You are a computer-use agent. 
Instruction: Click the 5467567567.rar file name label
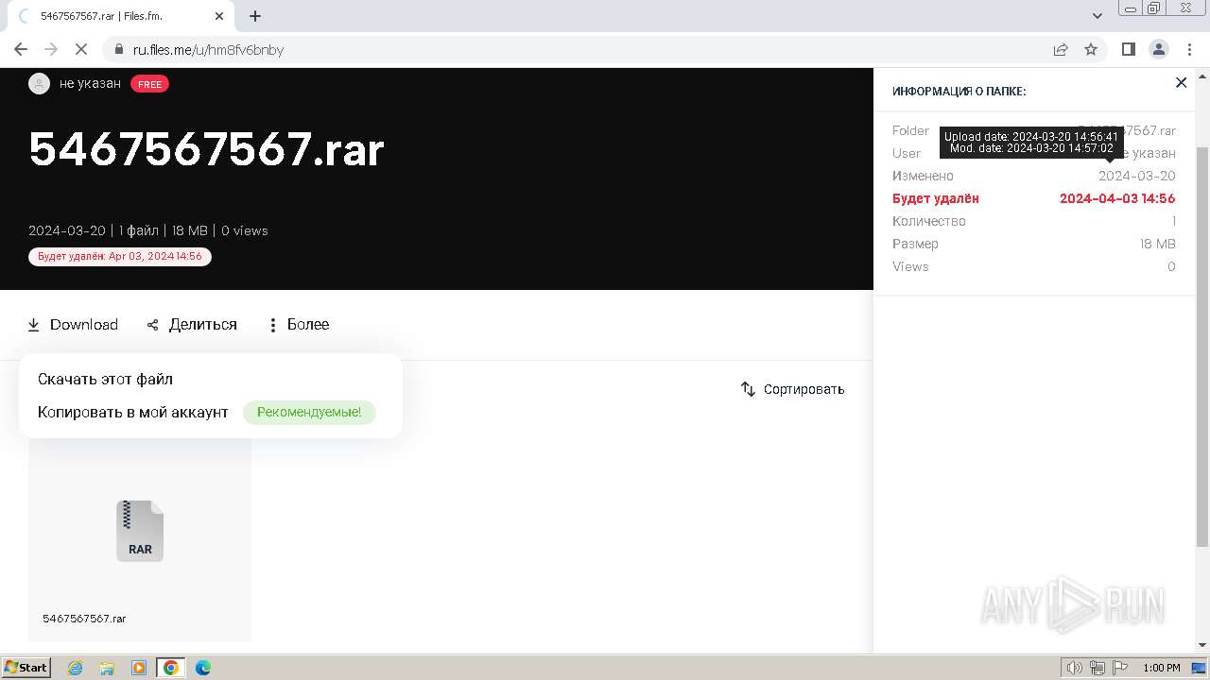(x=84, y=619)
